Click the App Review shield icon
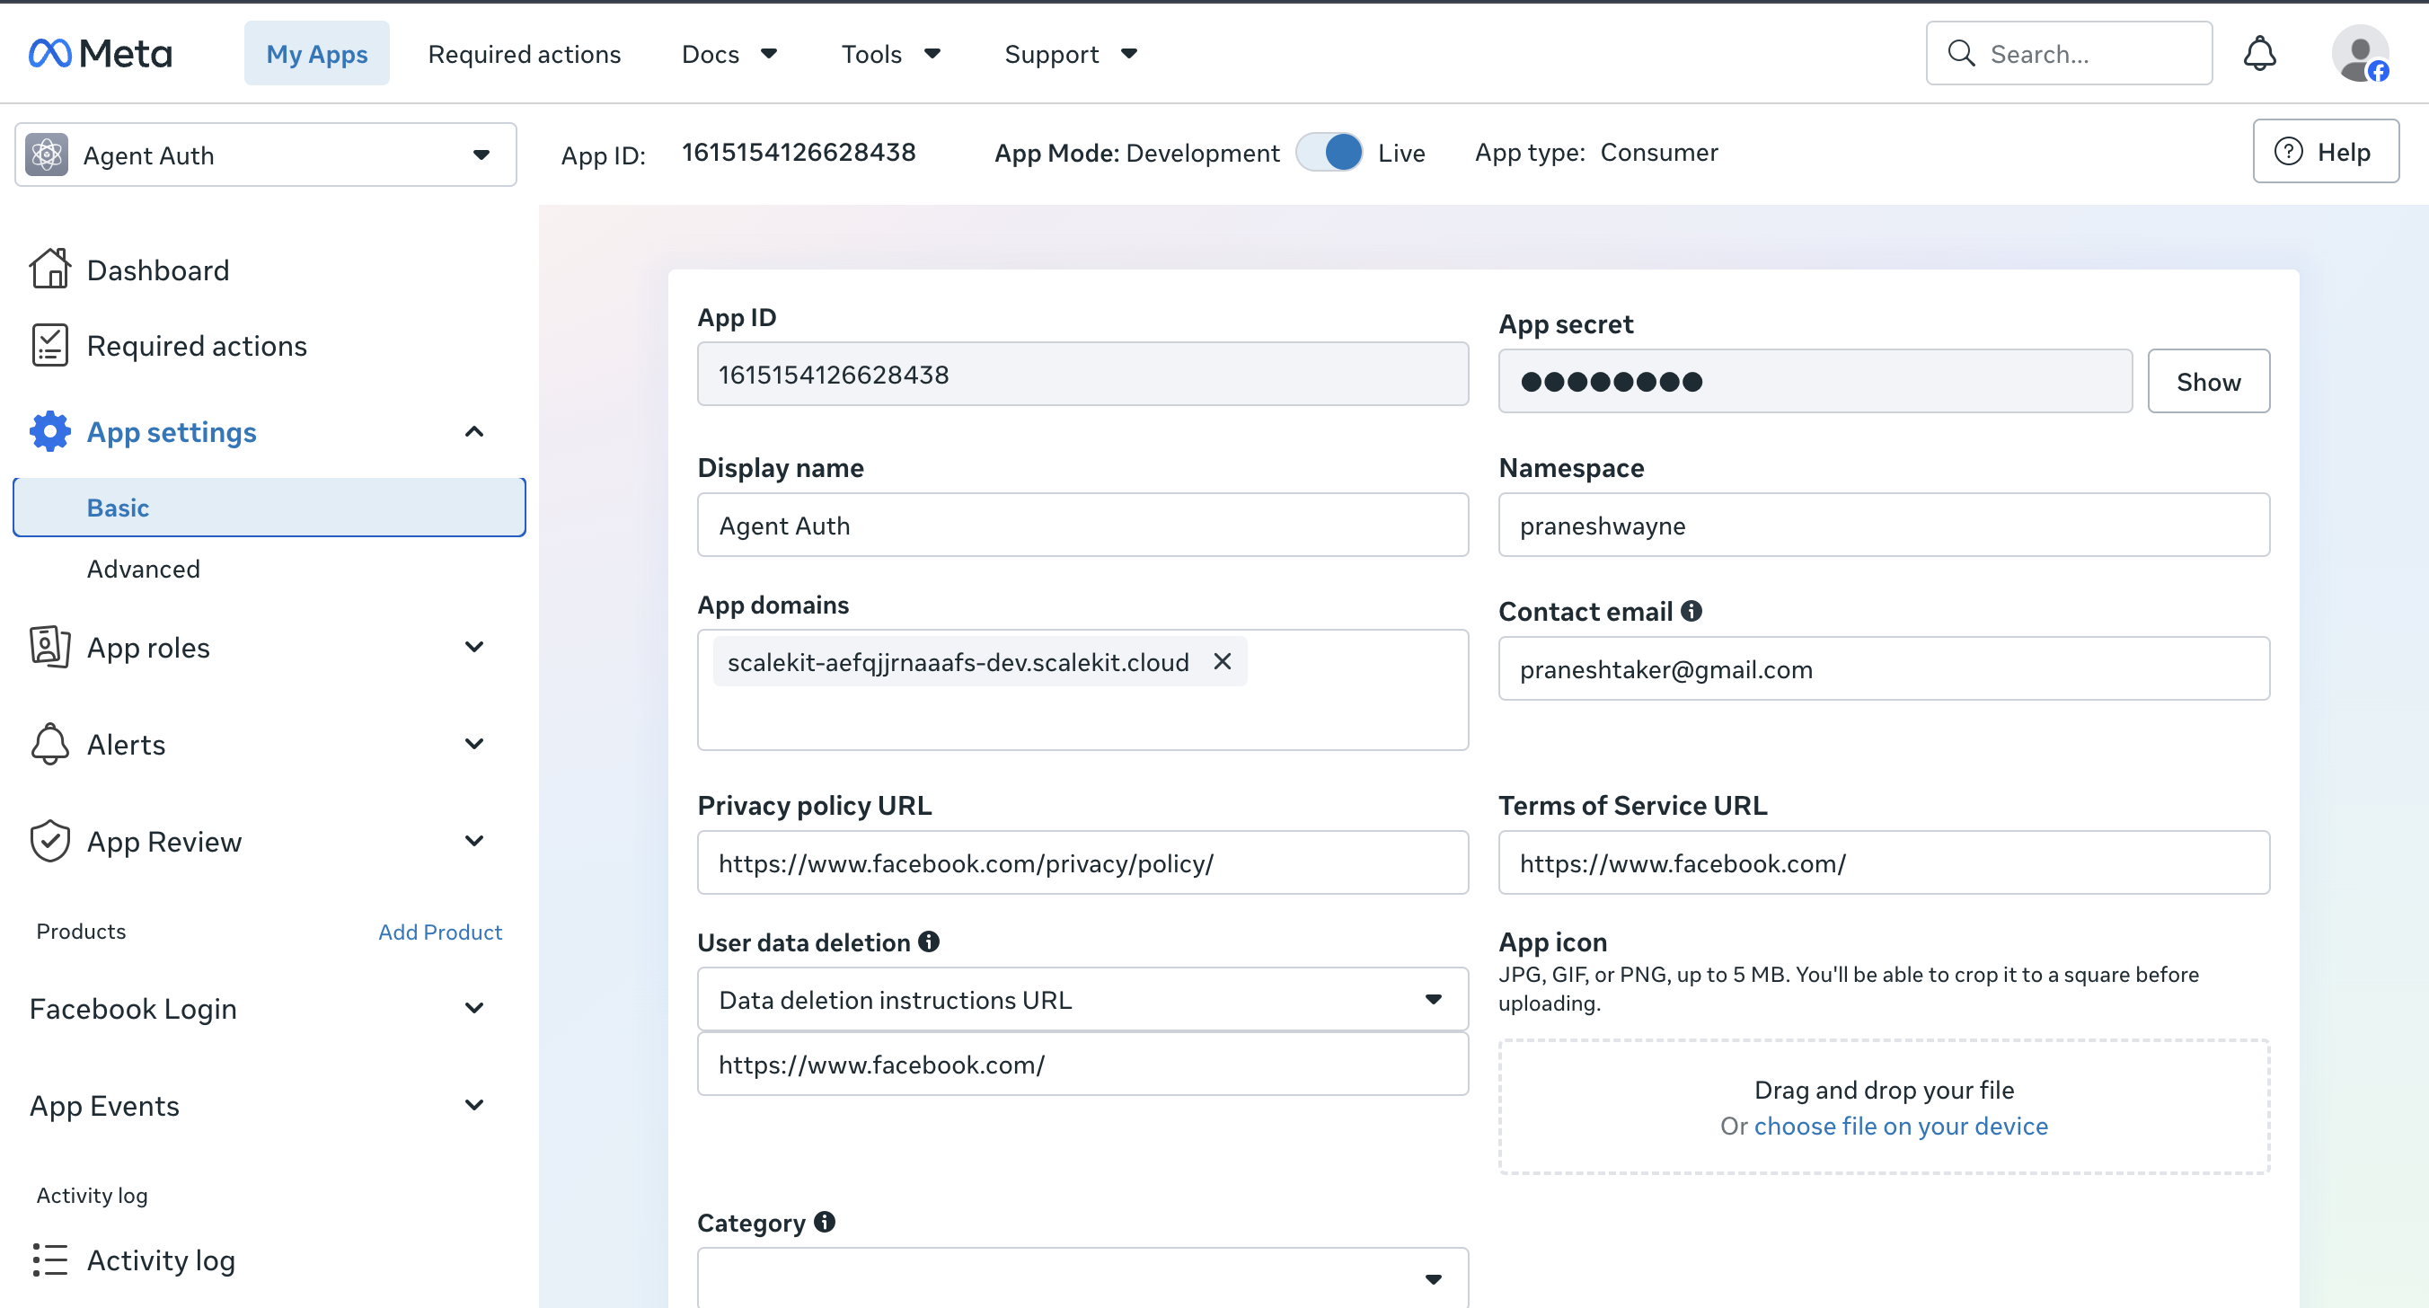This screenshot has height=1308, width=2429. click(x=50, y=841)
